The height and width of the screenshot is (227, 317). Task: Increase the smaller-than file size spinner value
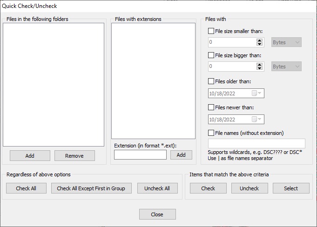pyautogui.click(x=260, y=40)
